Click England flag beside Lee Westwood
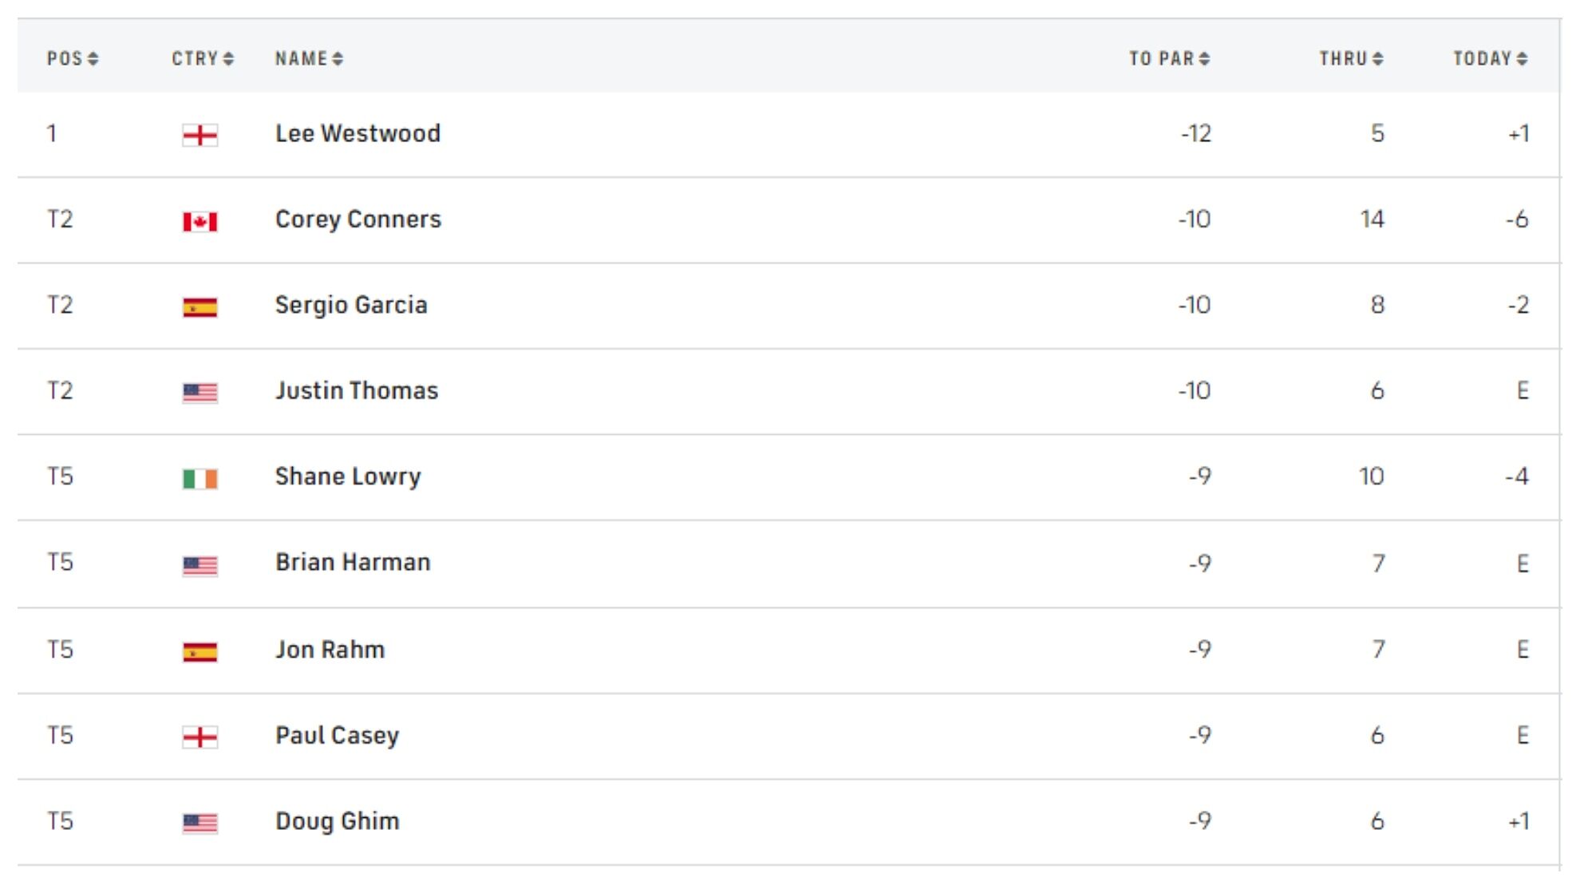This screenshot has width=1580, height=889. pyautogui.click(x=199, y=135)
